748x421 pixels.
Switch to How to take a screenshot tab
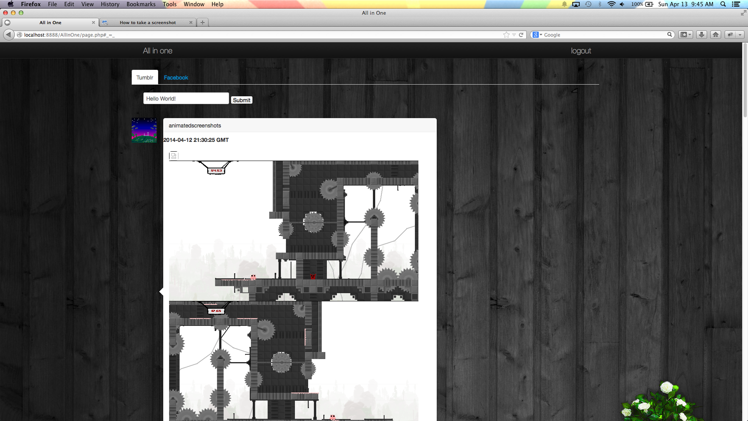click(x=148, y=23)
